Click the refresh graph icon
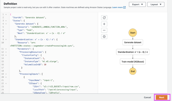Screen dimensions: 172x101 [x=104, y=18]
